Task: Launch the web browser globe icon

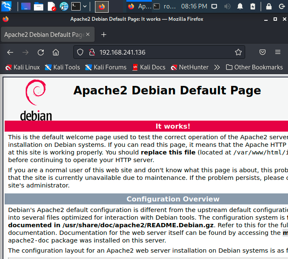Action: (64, 6)
